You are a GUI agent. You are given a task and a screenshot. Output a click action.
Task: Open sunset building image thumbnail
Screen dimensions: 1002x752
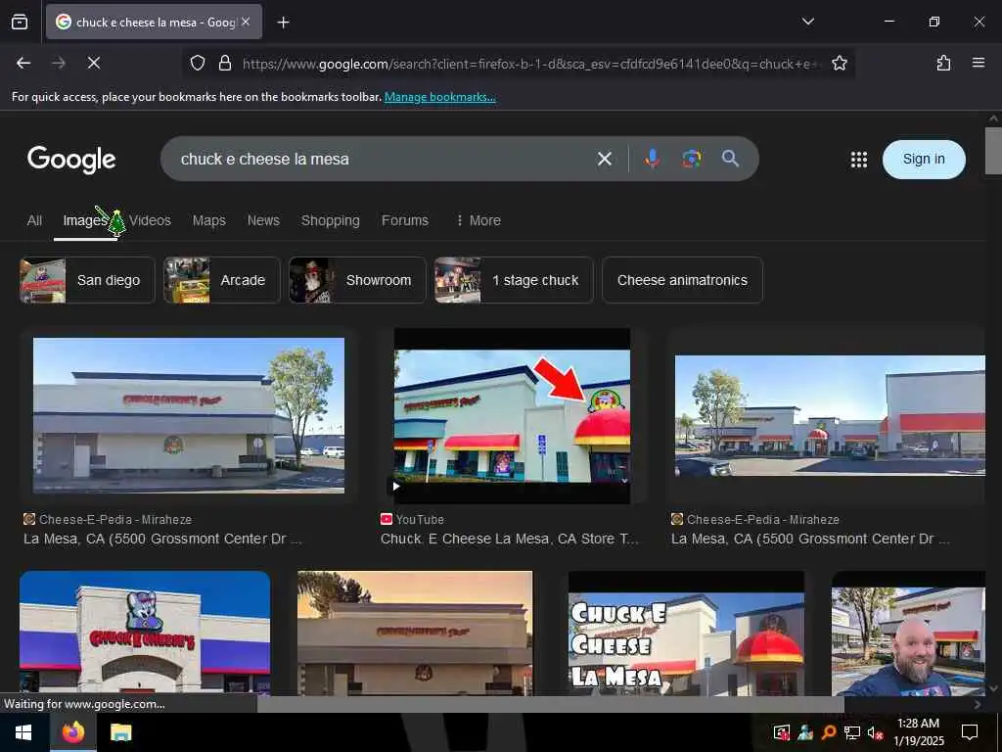point(415,633)
